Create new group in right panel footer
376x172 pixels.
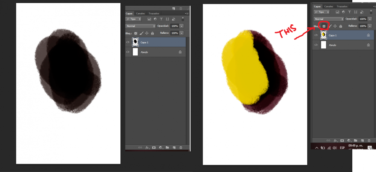pyautogui.click(x=356, y=141)
